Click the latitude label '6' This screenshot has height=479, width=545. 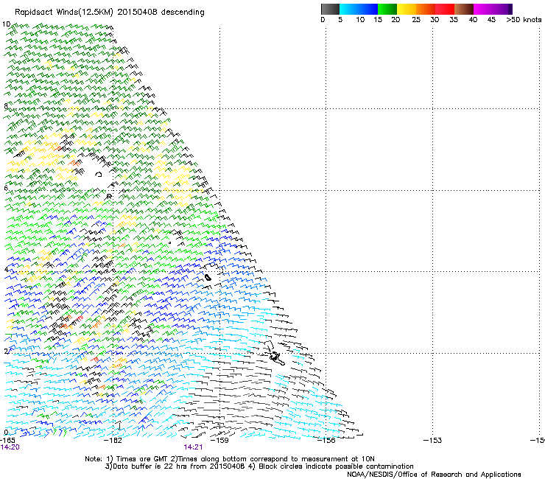point(6,188)
